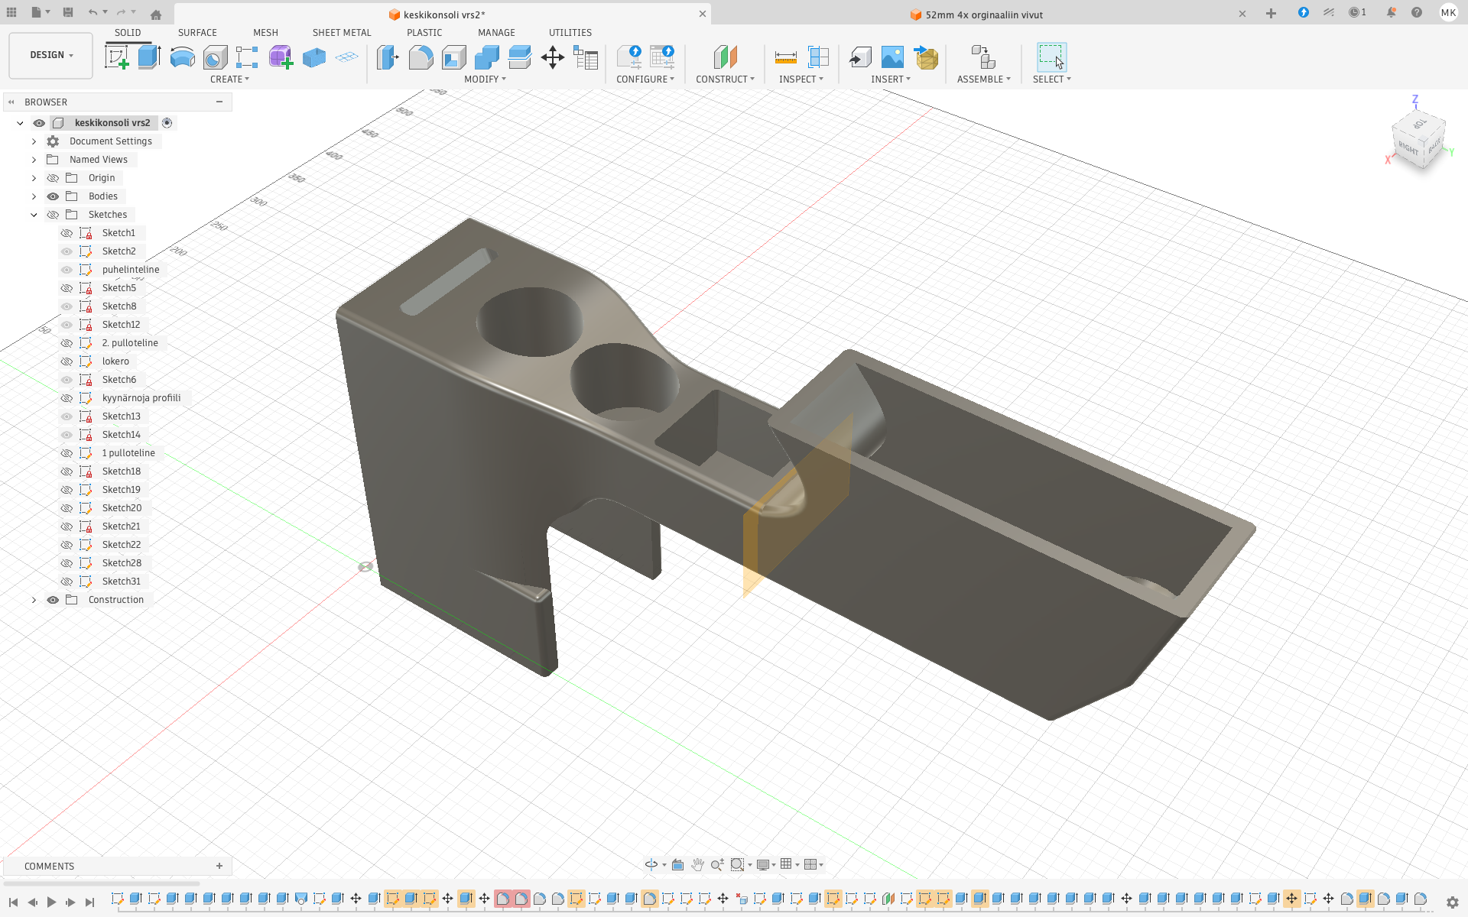1468x917 pixels.
Task: Select the Hole tool
Action: click(x=215, y=57)
